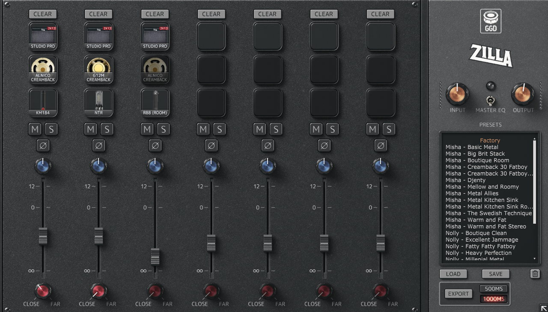Click the GGD logo icon
Viewport: 548px width, 312px height.
(x=491, y=21)
